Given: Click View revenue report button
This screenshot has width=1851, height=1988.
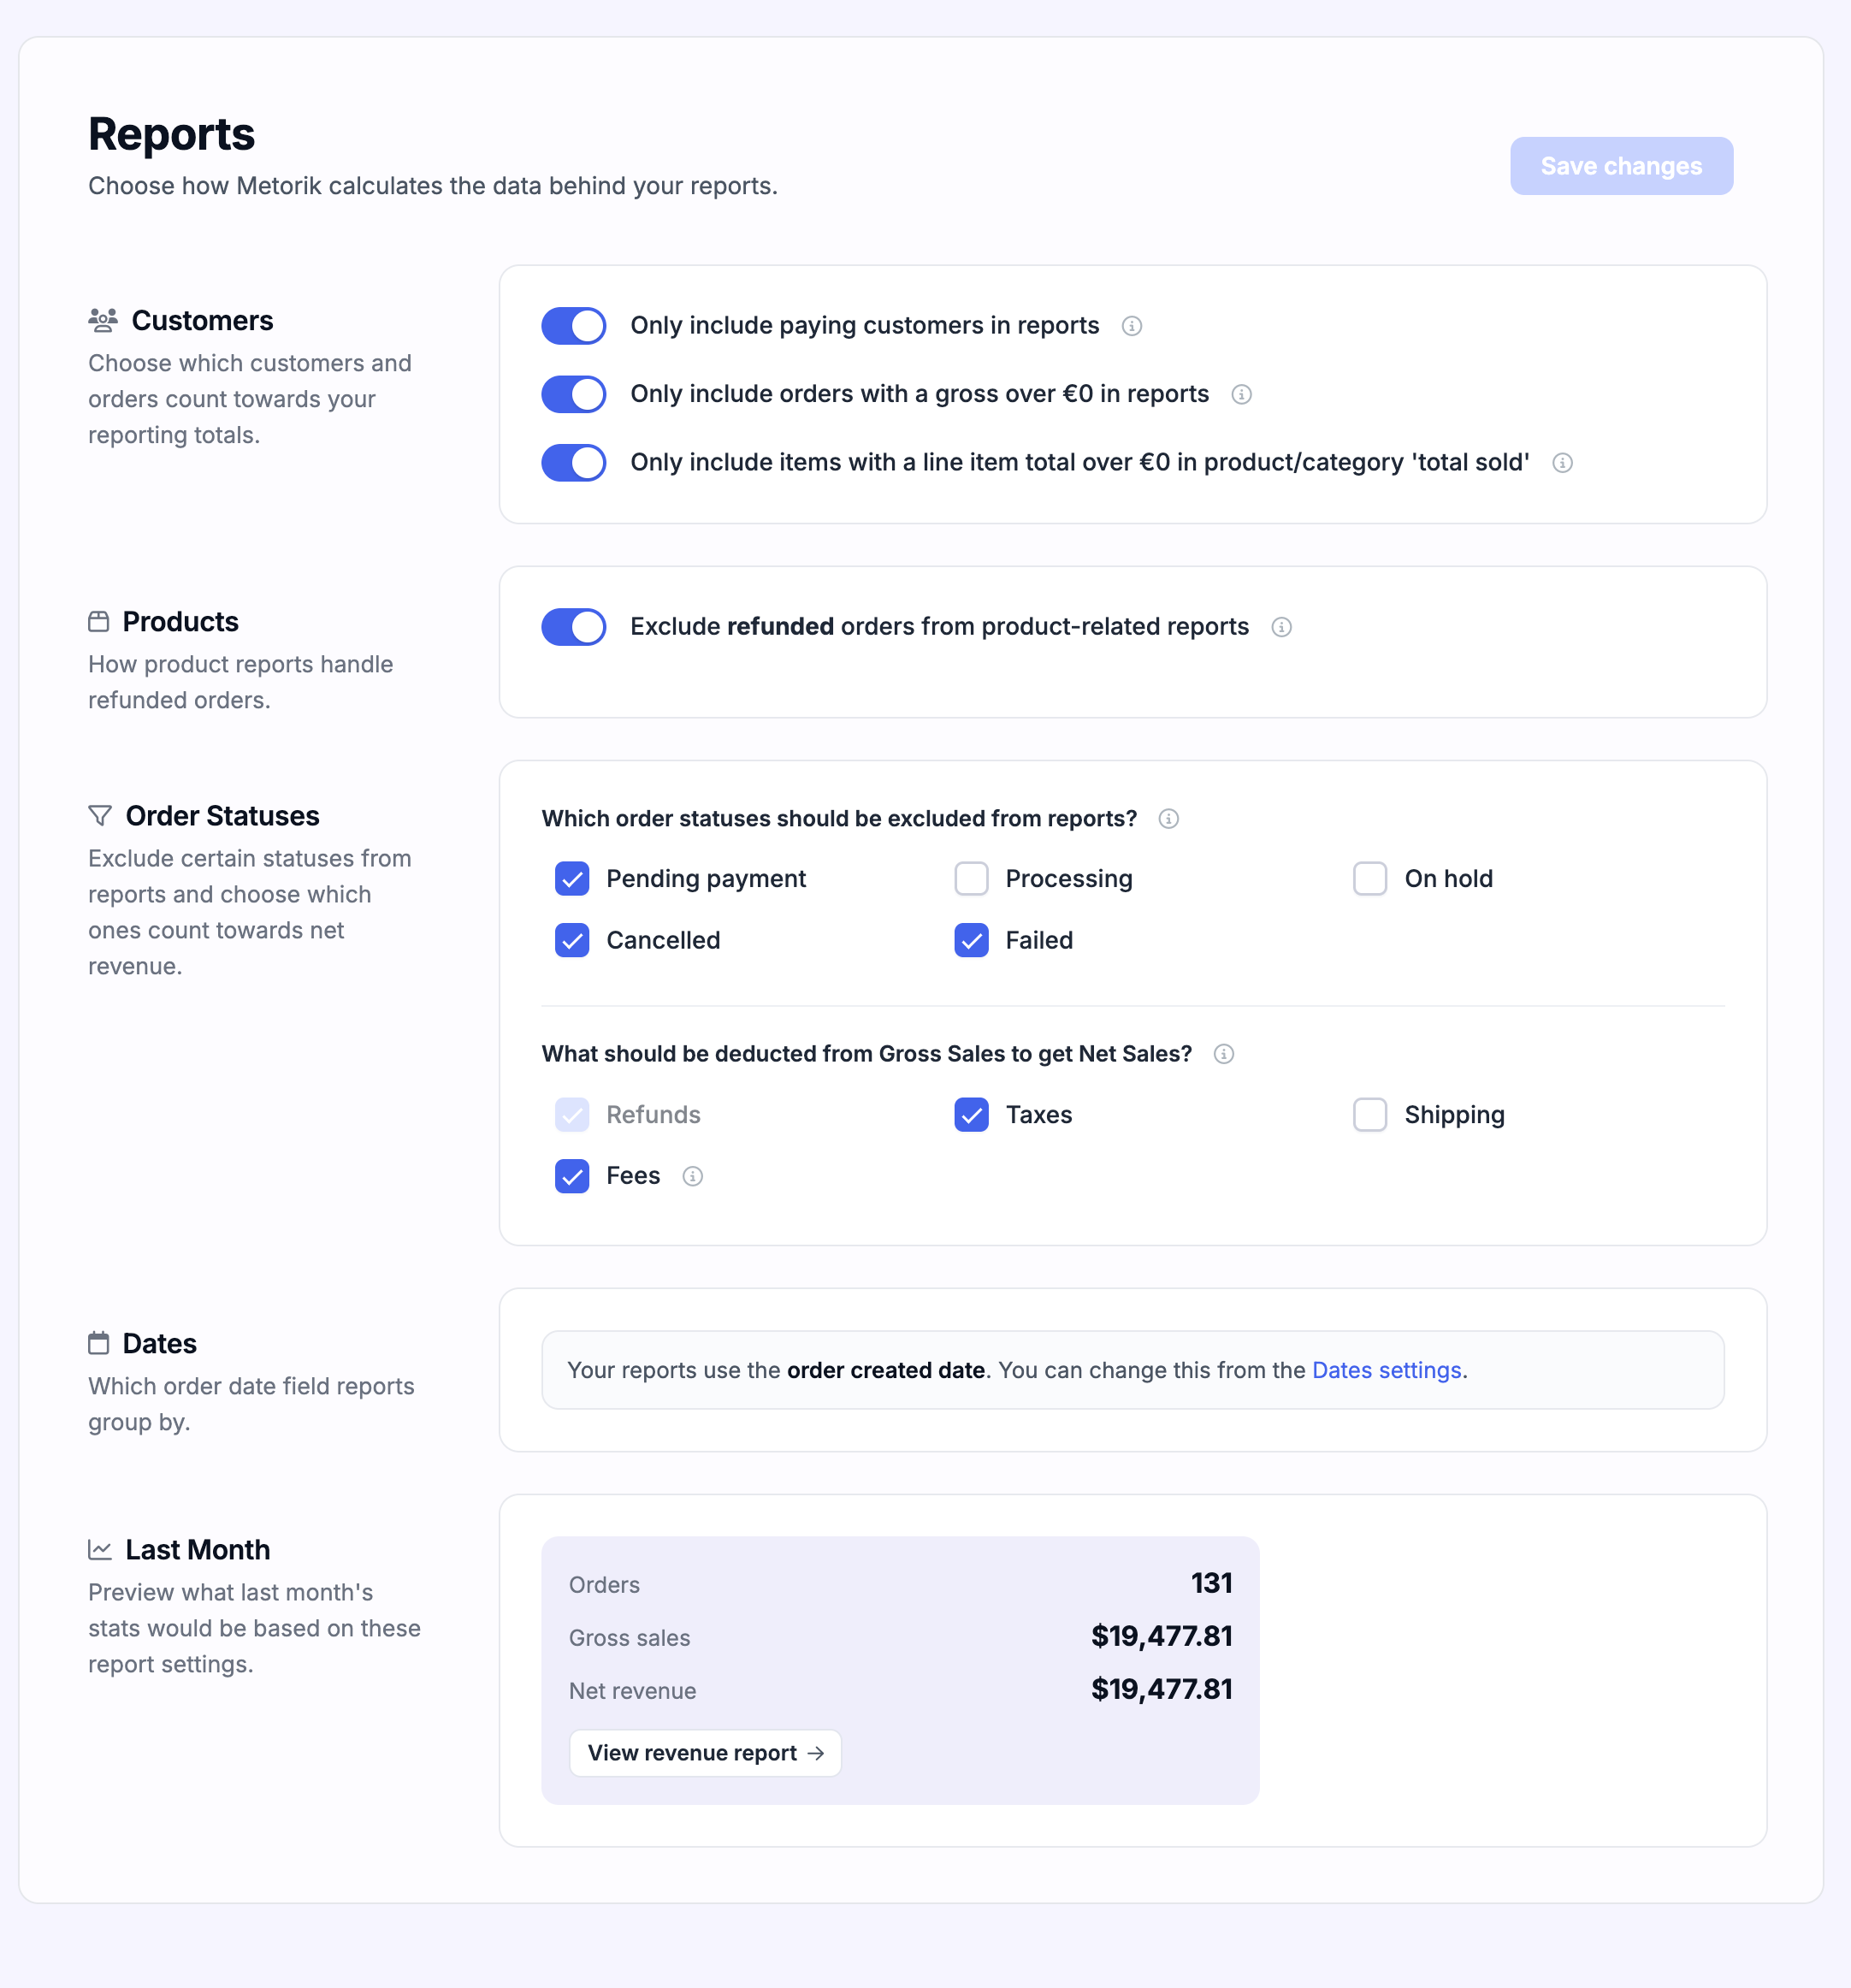Looking at the screenshot, I should (x=705, y=1753).
